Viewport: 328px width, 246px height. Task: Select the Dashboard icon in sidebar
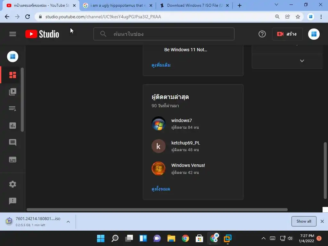point(12,75)
